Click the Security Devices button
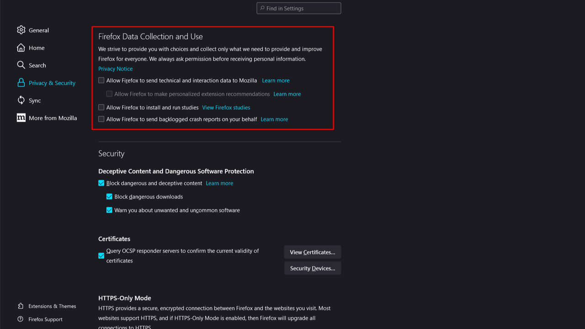The height and width of the screenshot is (329, 585). [312, 268]
